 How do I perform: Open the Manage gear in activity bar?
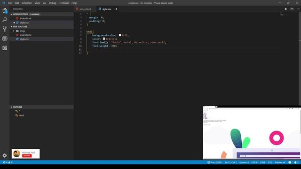pyautogui.click(x=5, y=155)
